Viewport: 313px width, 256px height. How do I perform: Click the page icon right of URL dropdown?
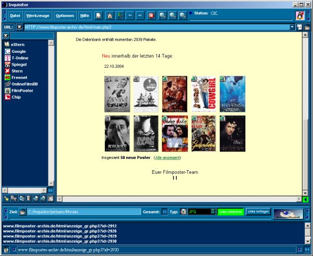[x=299, y=27]
